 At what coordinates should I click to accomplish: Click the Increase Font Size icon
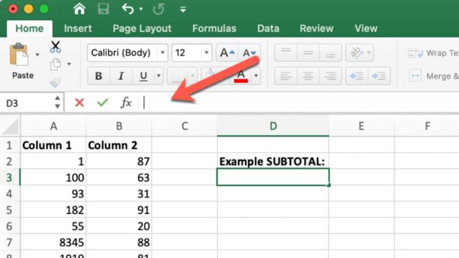pyautogui.click(x=227, y=53)
